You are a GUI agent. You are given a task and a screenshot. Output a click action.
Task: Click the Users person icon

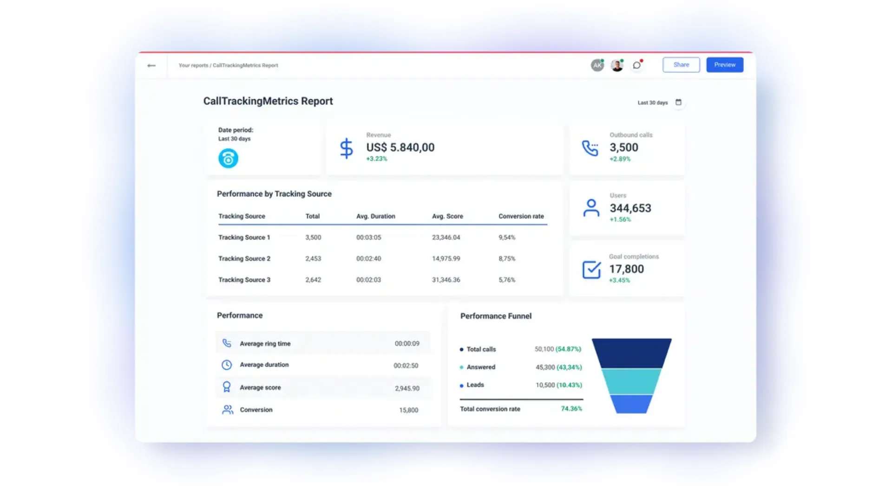coord(591,208)
